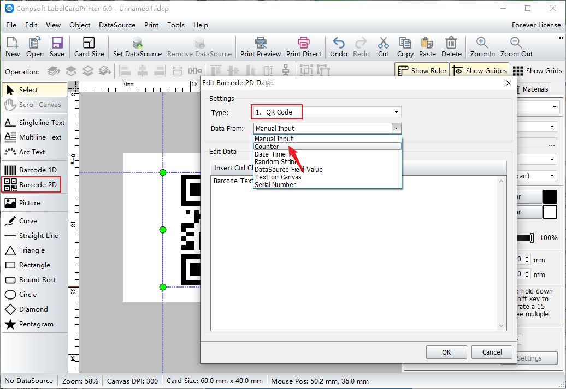Open the DataSource menu
Viewport: 566px width, 389px height.
(117, 25)
